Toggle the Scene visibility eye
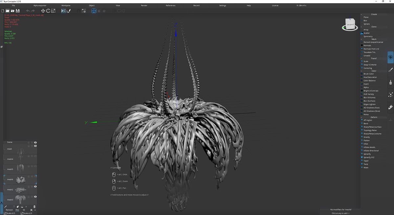 point(35,142)
